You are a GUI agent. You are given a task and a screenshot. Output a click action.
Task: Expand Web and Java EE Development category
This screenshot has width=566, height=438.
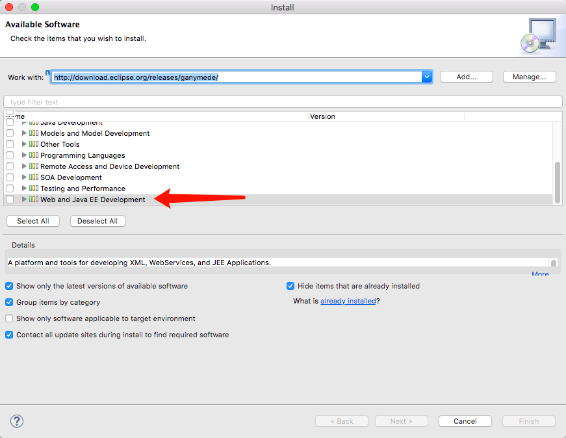(x=24, y=200)
